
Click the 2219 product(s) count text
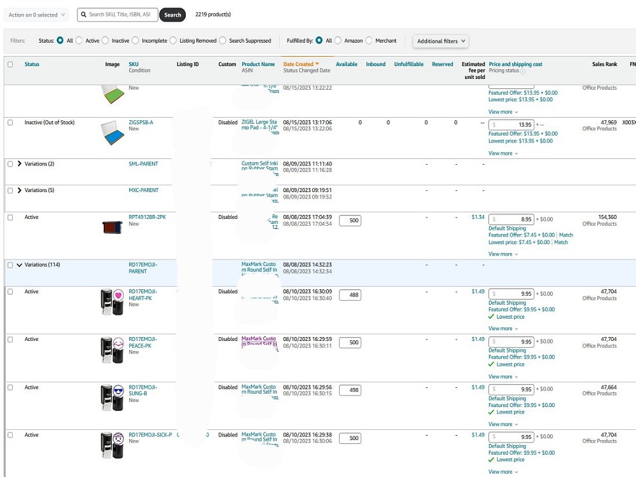click(213, 14)
